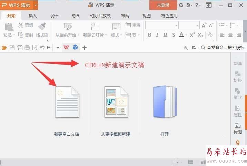
Task: Click the red WPS W tab icon
Action: pos(66,47)
